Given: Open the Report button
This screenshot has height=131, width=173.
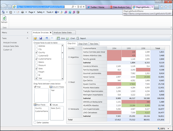Looking at the screenshot, I should [x=81, y=38].
